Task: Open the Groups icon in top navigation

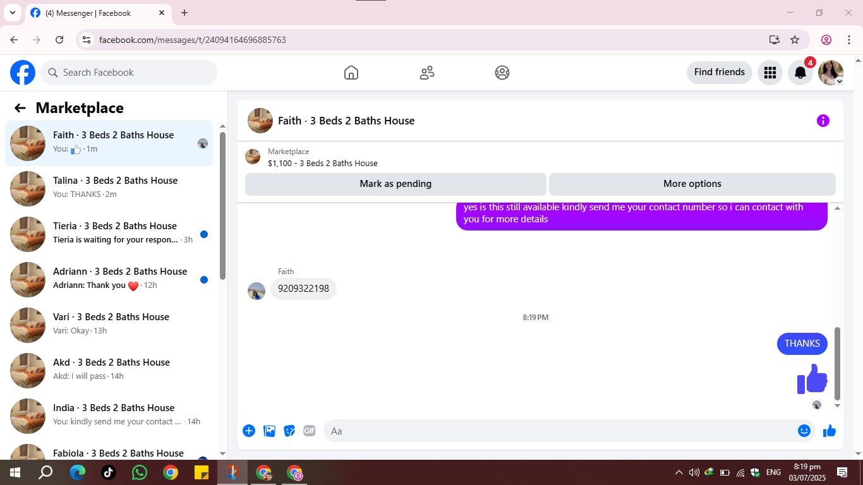Action: [x=502, y=73]
